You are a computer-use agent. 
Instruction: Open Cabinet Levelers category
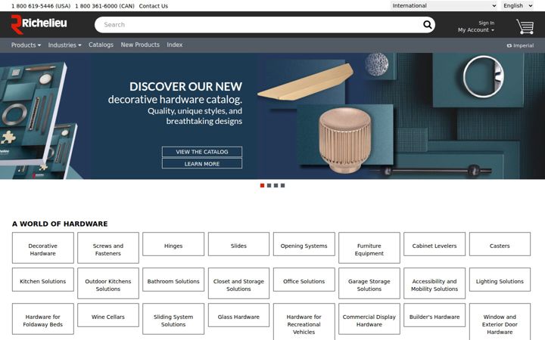coord(434,244)
